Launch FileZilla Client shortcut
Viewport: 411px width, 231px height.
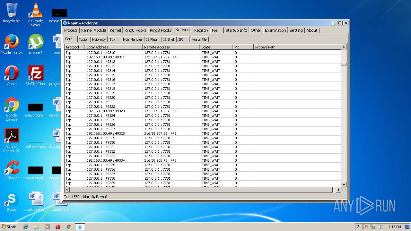(x=35, y=76)
